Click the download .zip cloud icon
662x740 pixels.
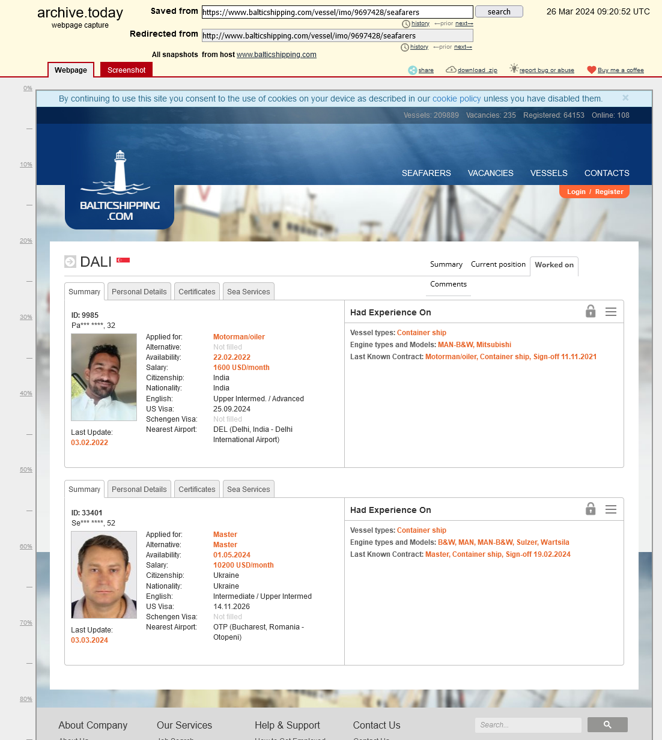pos(451,70)
